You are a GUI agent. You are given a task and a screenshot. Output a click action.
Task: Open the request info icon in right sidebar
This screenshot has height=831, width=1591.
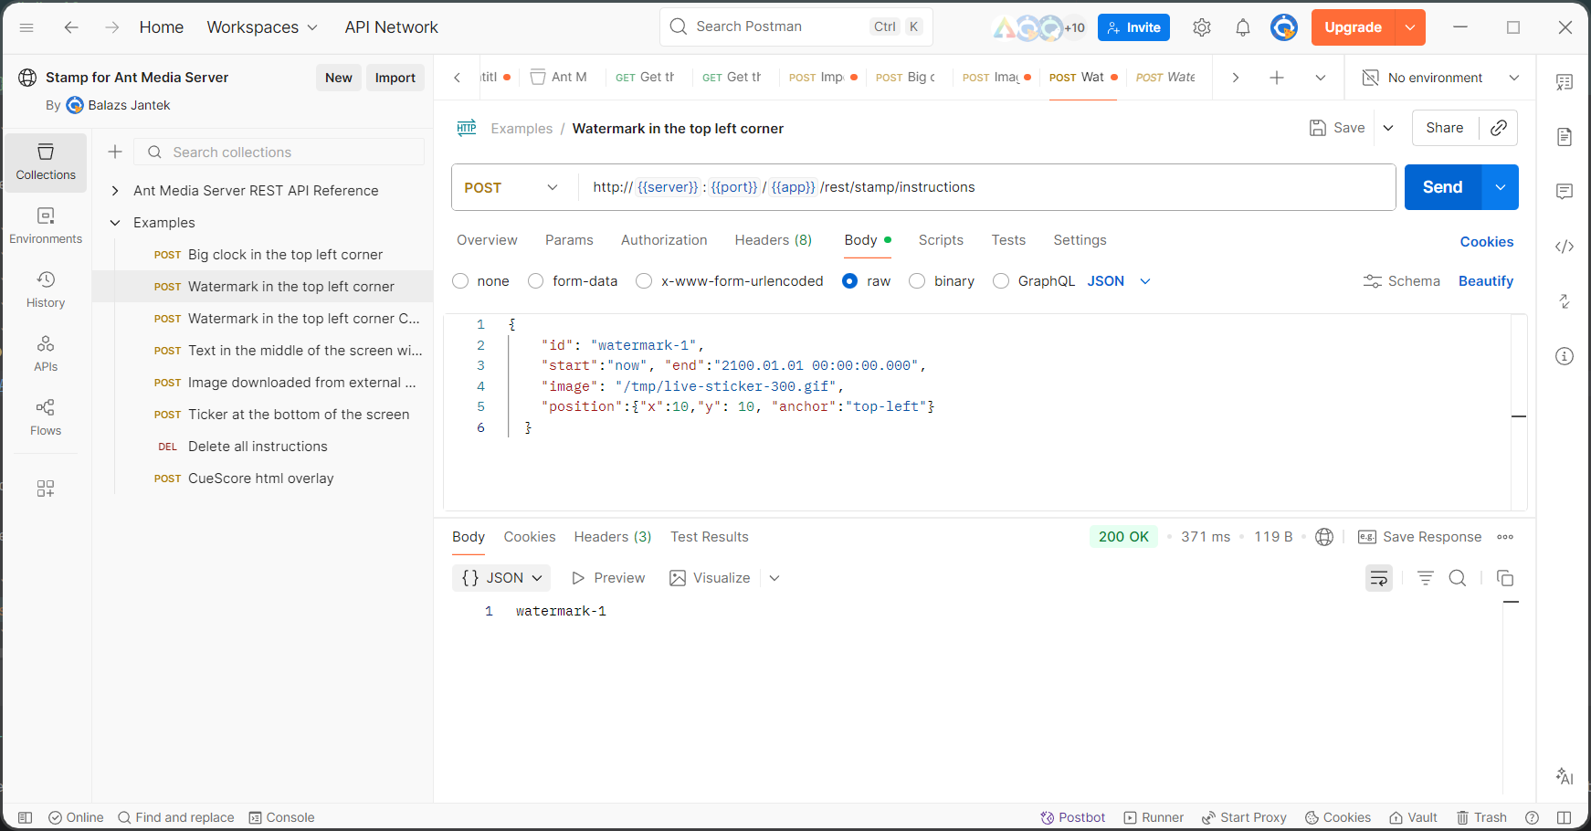tap(1565, 356)
